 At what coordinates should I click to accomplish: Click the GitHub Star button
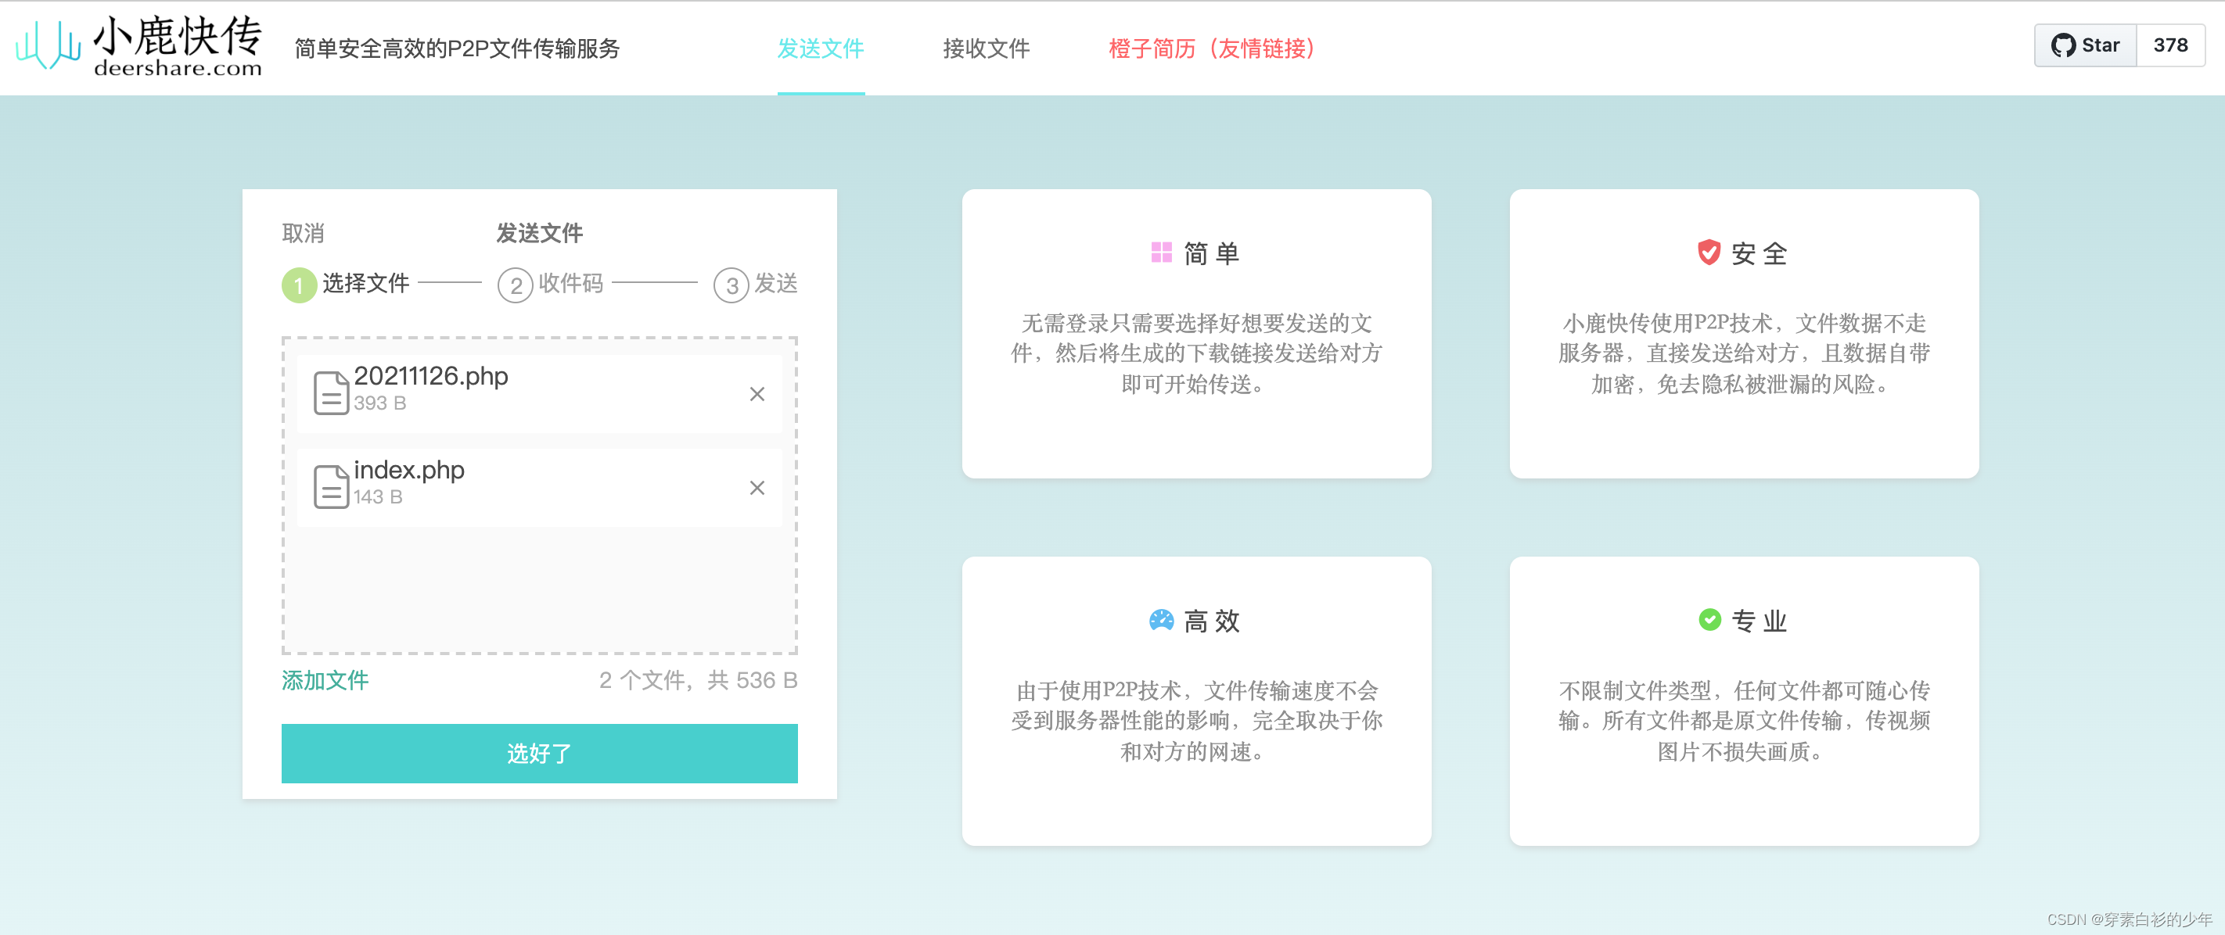2085,45
